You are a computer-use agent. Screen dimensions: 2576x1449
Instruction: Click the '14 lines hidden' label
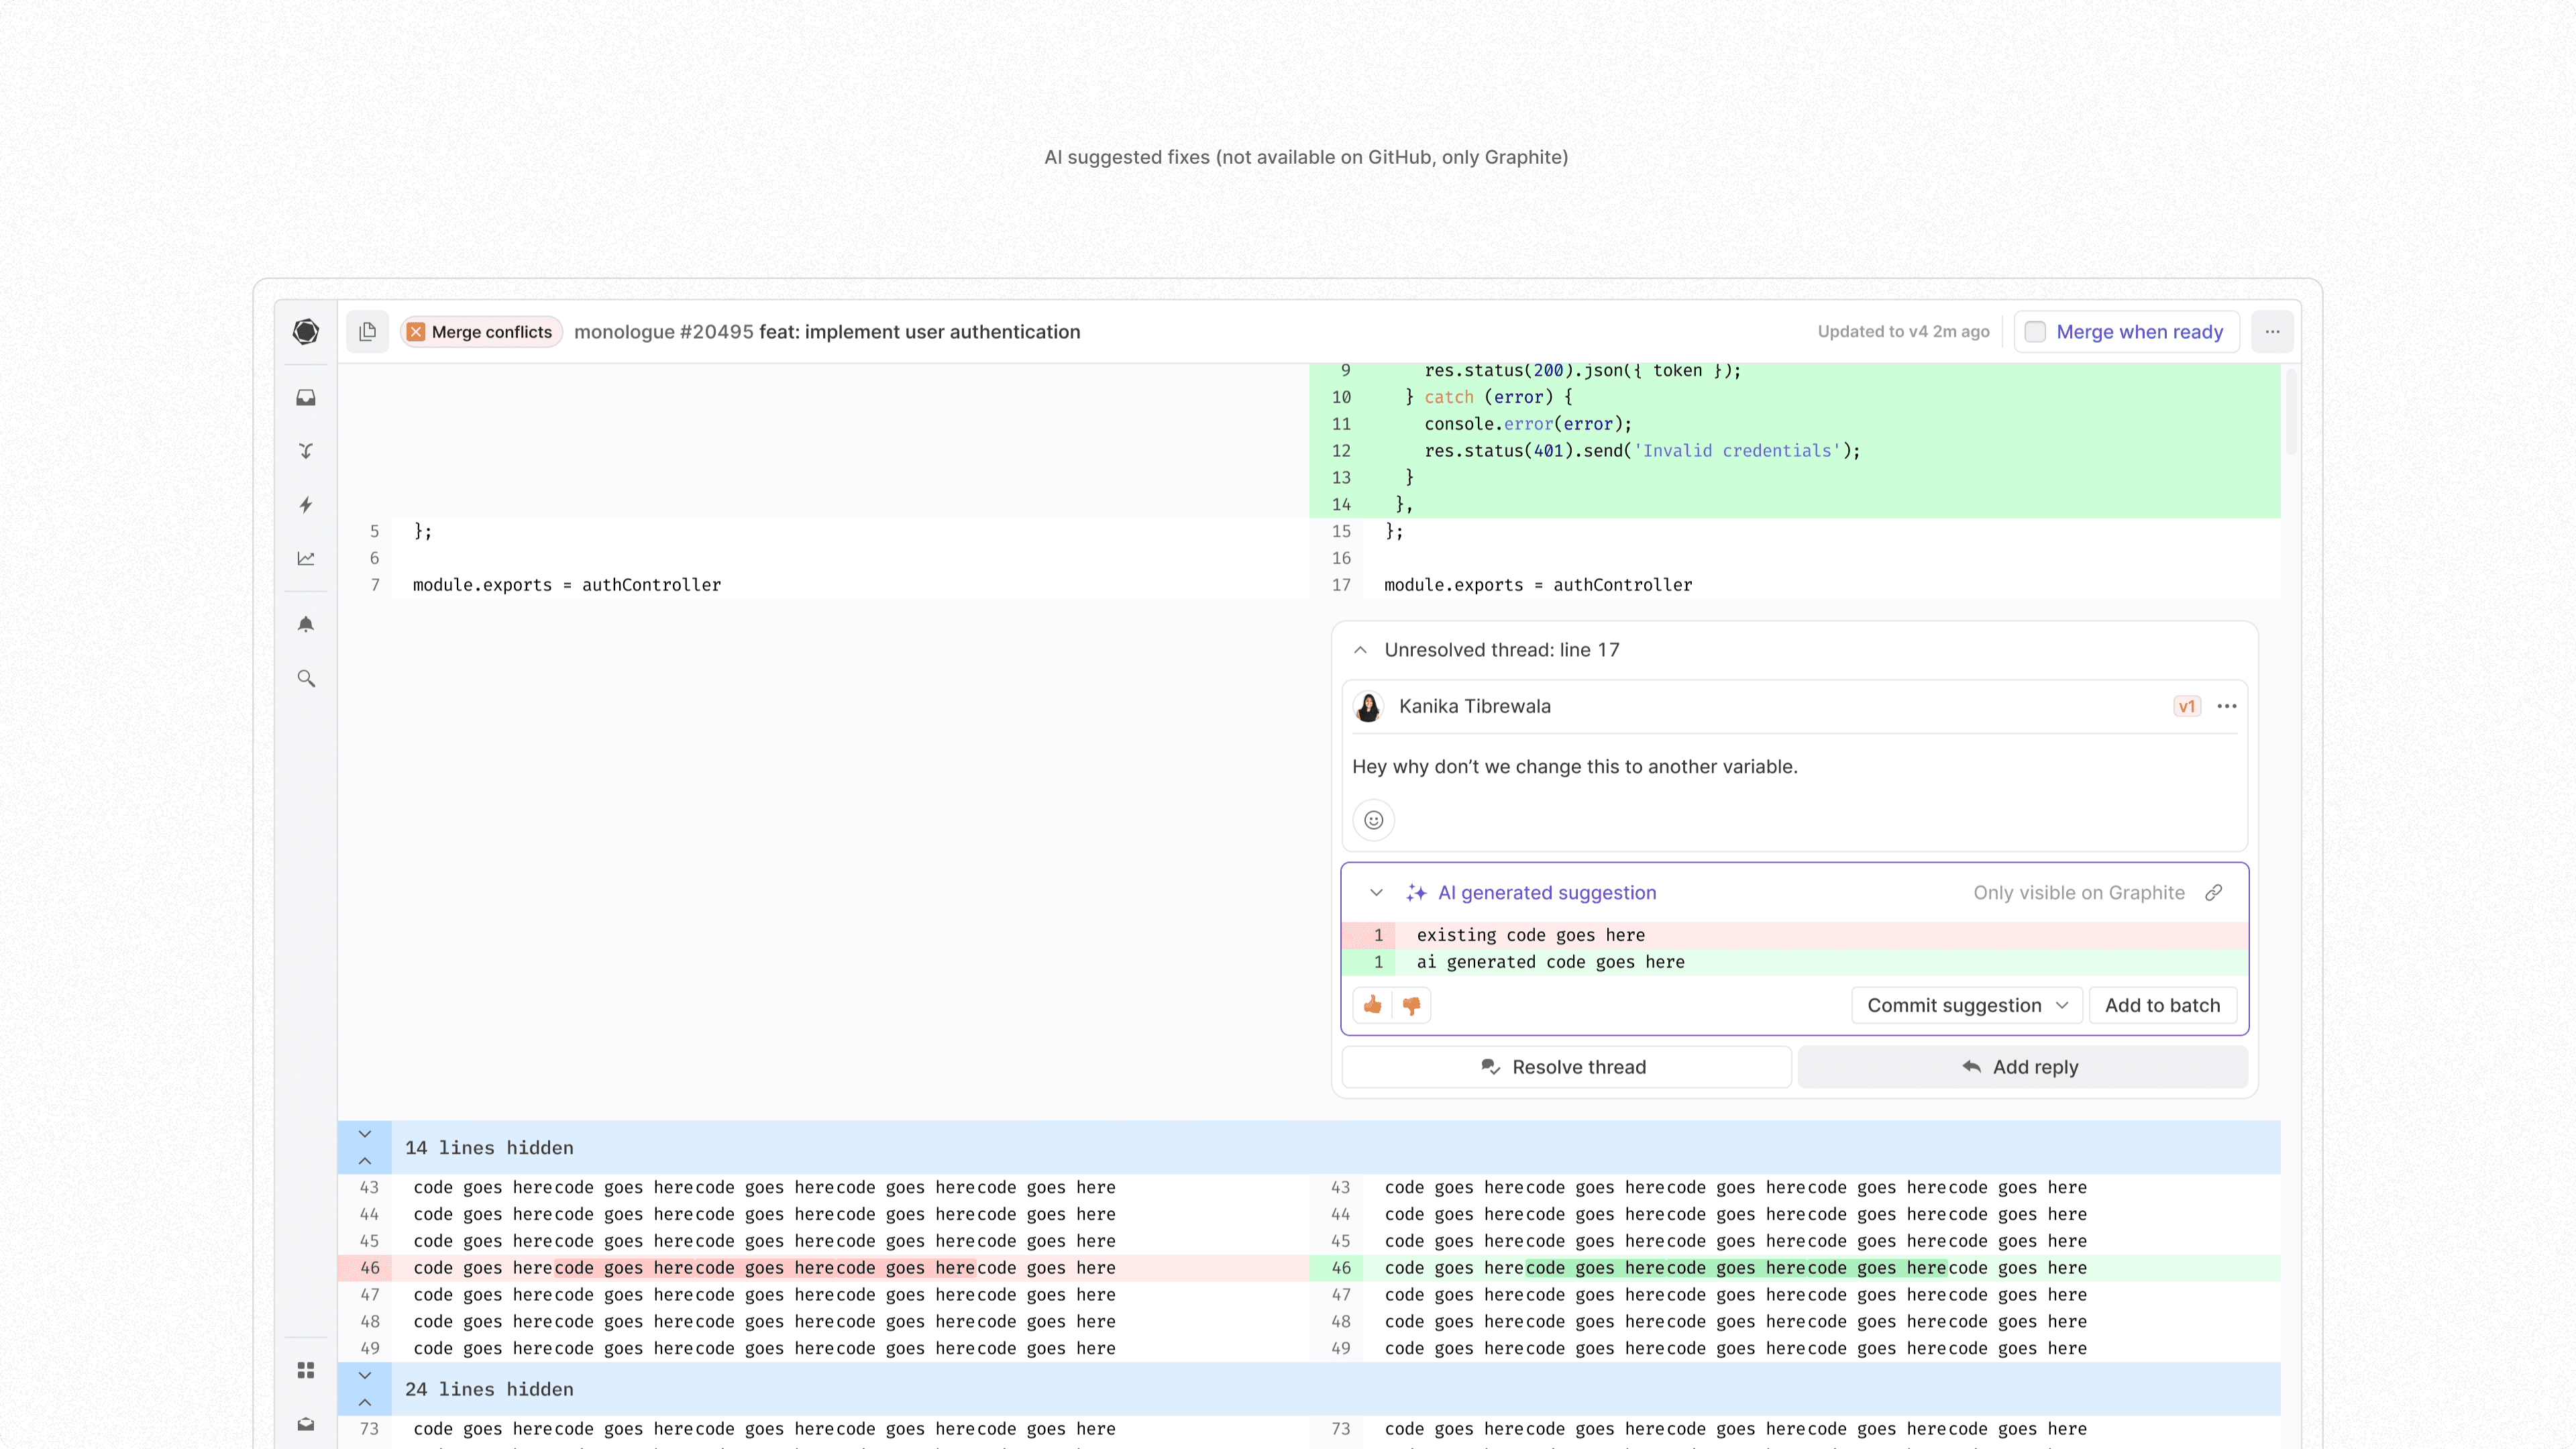click(489, 1148)
